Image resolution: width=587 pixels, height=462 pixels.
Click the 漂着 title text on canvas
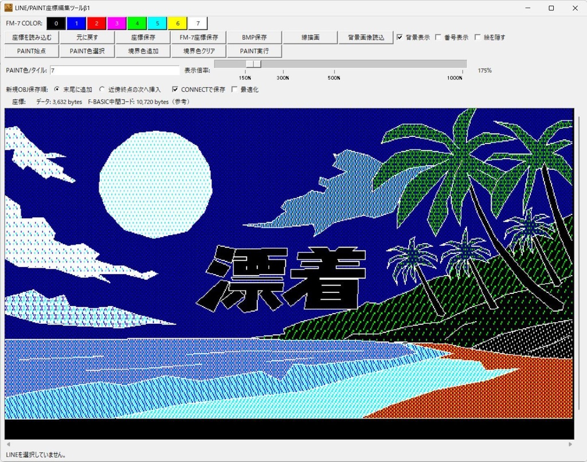tap(281, 279)
